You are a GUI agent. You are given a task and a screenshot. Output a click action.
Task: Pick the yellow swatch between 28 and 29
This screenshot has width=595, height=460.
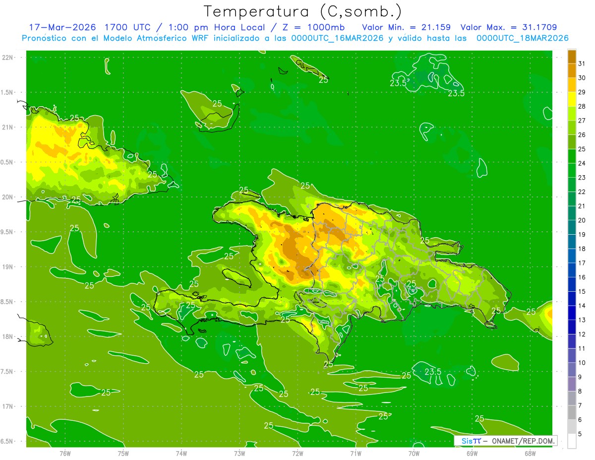pos(572,99)
